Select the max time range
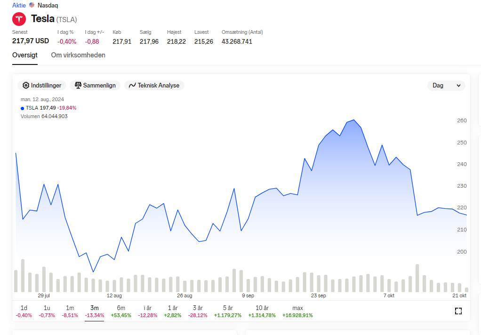Image resolution: width=481 pixels, height=335 pixels. 297,311
